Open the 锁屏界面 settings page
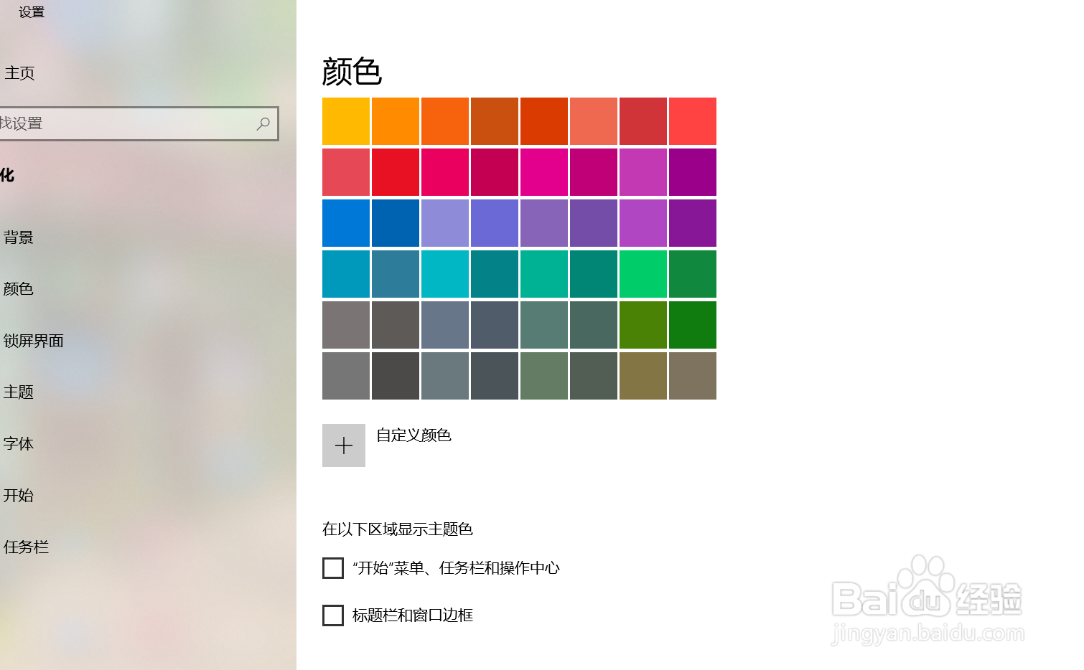 pyautogui.click(x=34, y=341)
